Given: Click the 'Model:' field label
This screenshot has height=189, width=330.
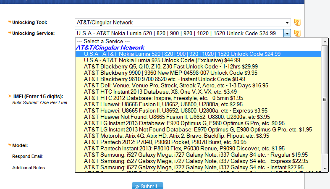Looking at the screenshot, I should click(x=20, y=145).
